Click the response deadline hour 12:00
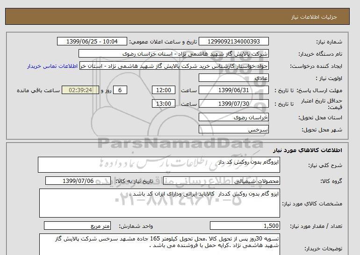 pyautogui.click(x=165, y=90)
